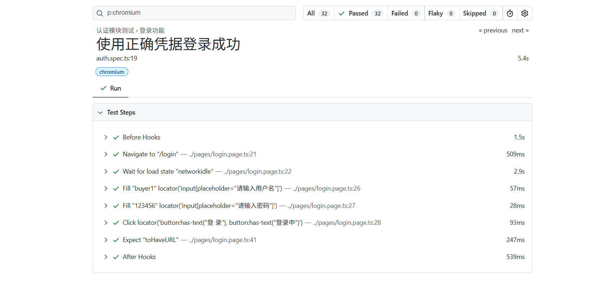Toggle the speedboard stopwatch icon

510,13
